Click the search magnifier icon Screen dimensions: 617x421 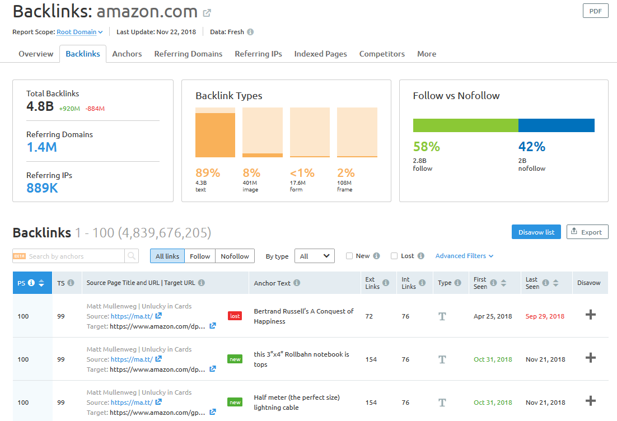(x=132, y=256)
